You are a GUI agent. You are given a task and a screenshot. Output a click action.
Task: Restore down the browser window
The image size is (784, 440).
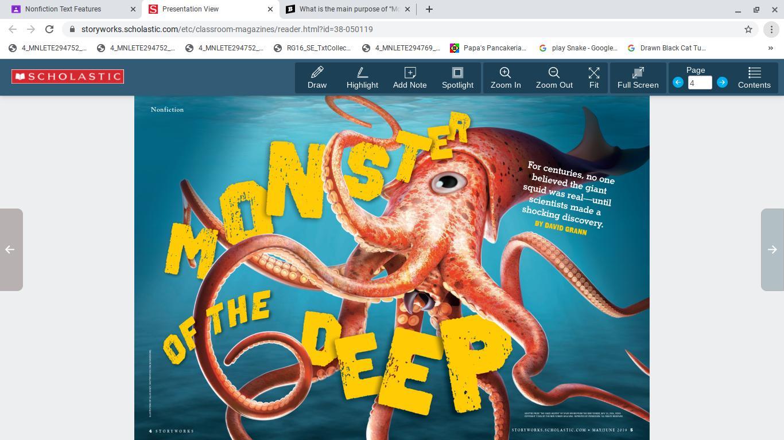[x=756, y=9]
